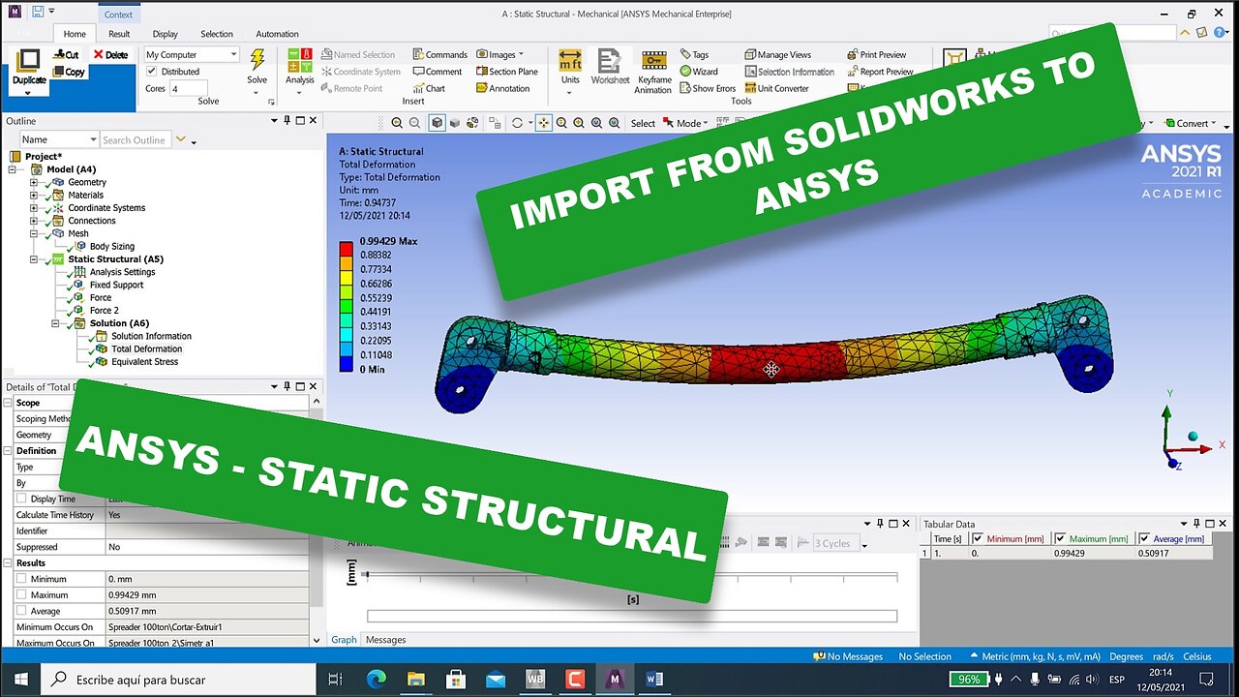Collapse the Static Structural (A5) node
The width and height of the screenshot is (1239, 697).
click(34, 259)
